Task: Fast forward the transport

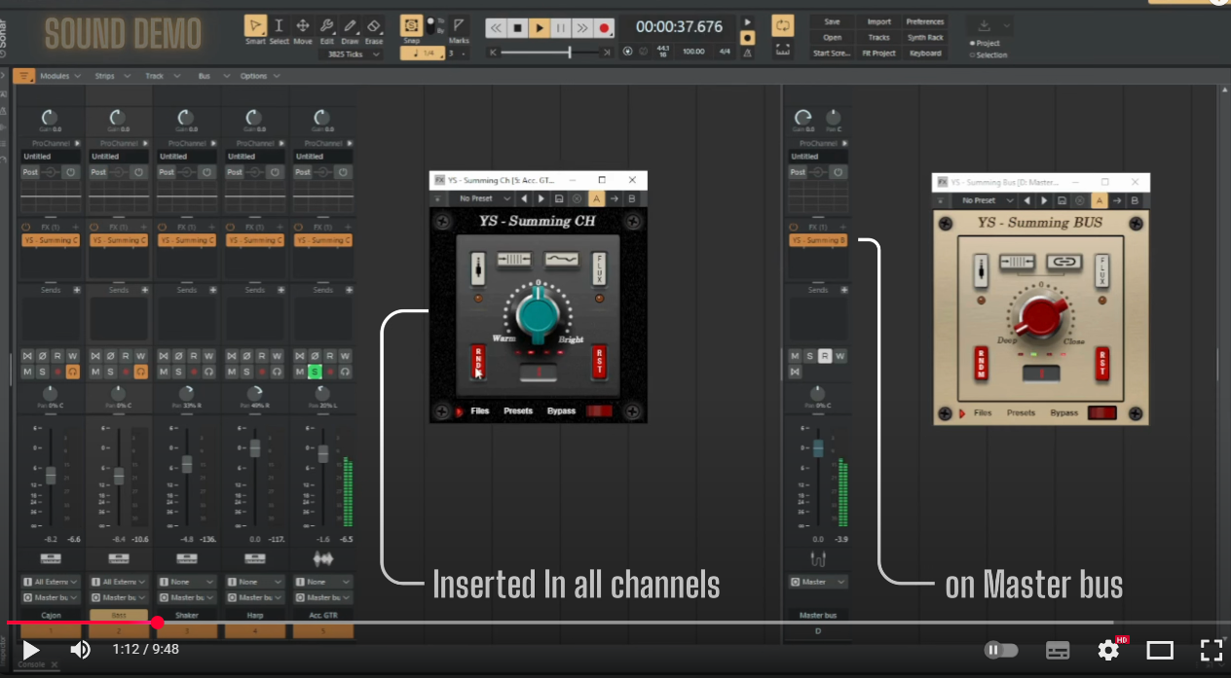Action: coord(582,28)
